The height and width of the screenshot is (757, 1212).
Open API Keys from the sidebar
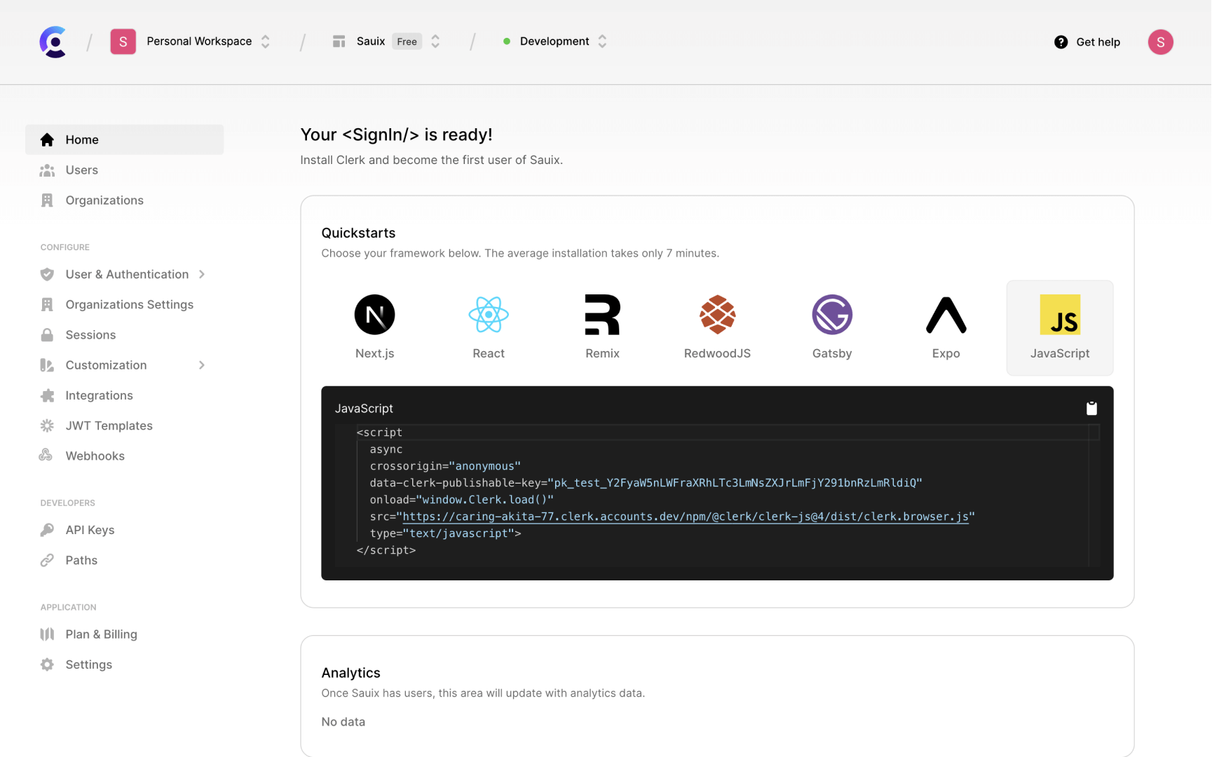coord(90,530)
